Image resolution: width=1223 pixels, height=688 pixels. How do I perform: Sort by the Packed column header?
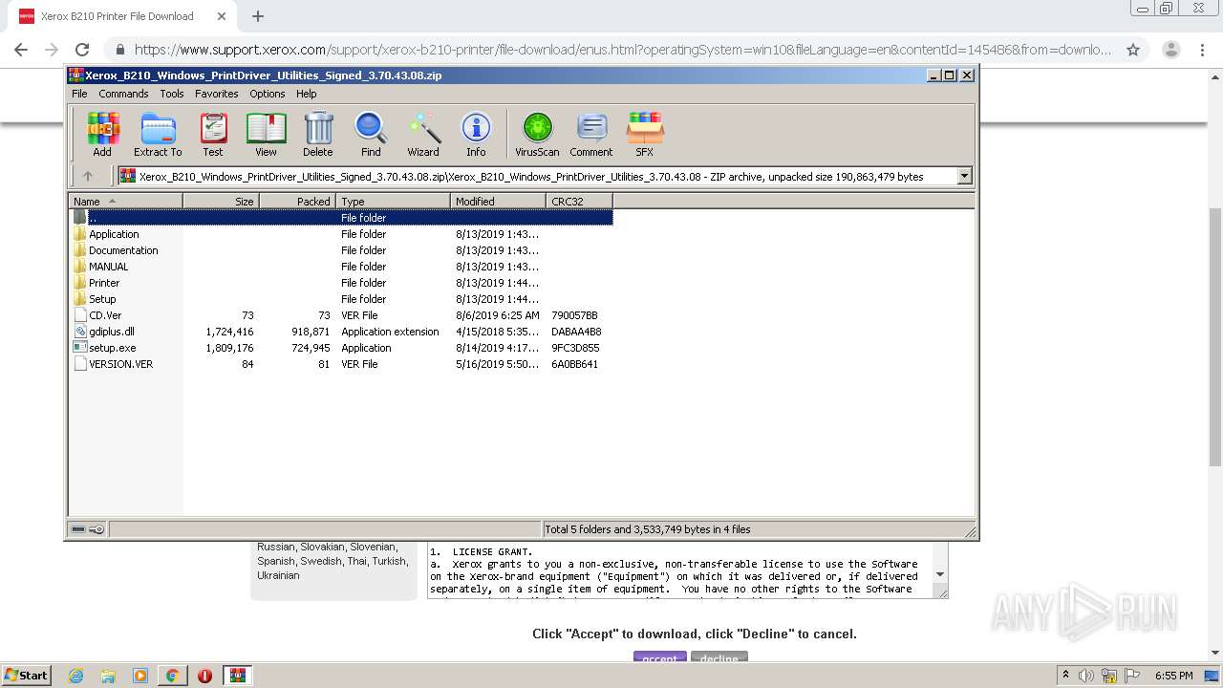pos(297,202)
